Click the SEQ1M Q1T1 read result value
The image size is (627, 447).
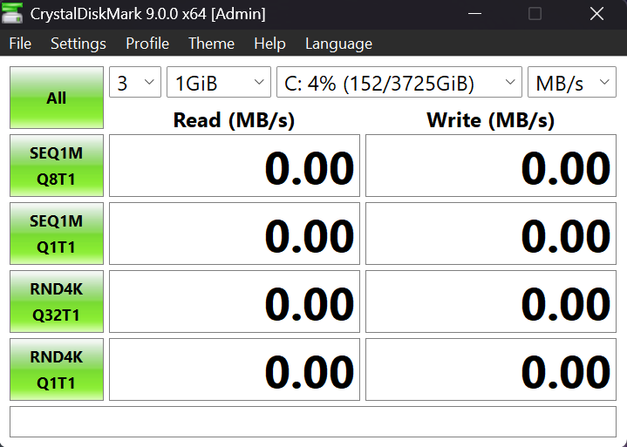tap(235, 234)
